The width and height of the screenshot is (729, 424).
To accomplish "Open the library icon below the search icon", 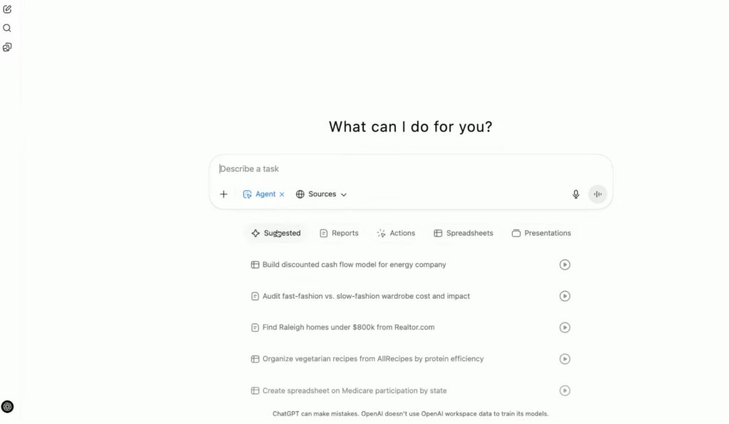I will tap(7, 48).
